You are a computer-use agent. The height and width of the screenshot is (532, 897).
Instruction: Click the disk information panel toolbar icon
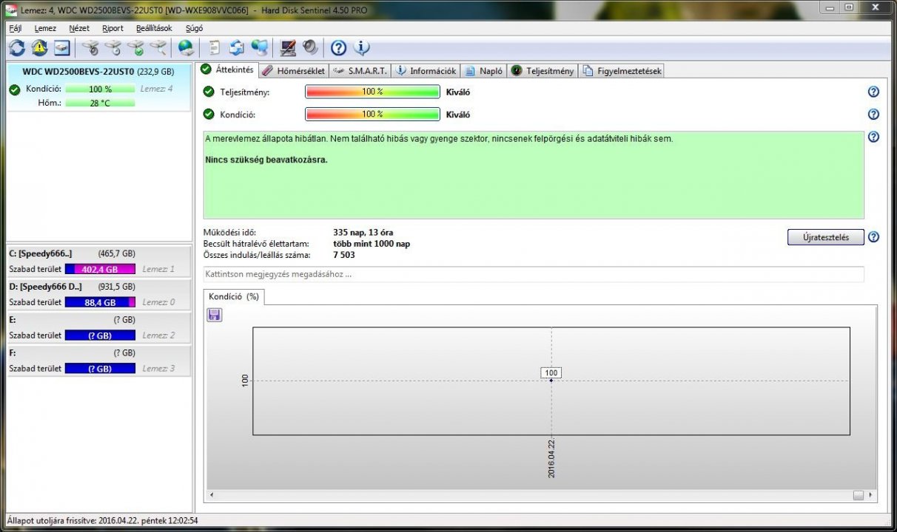tap(61, 48)
